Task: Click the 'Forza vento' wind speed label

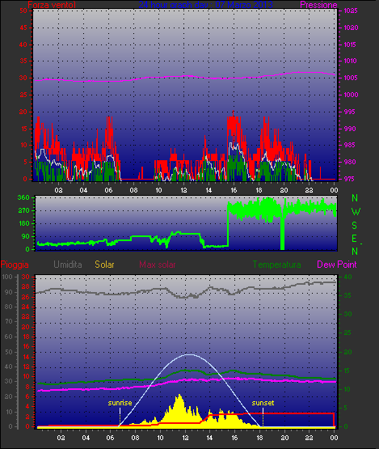Action: pos(52,5)
